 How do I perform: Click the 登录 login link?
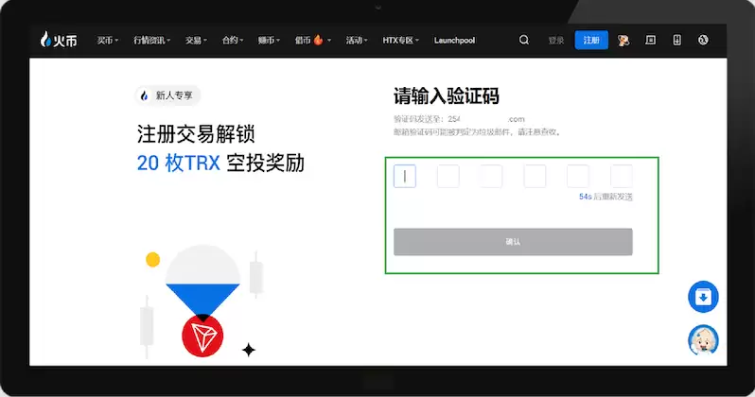(x=556, y=41)
